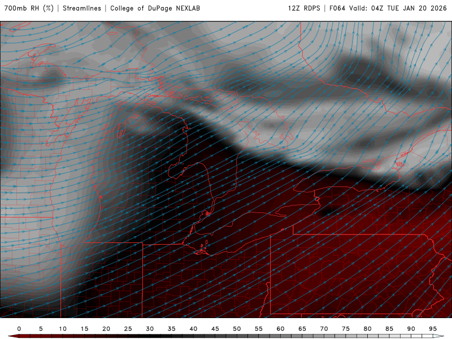Click the '85' value on the legend

[x=389, y=329]
